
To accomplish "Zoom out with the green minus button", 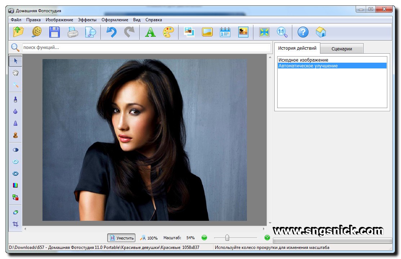I will [204, 238].
